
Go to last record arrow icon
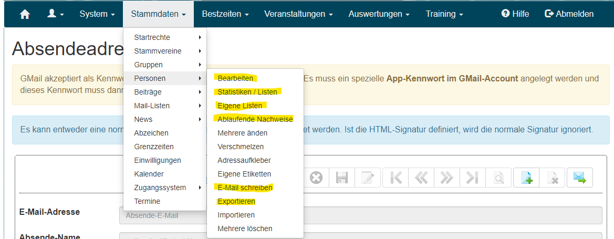pyautogui.click(x=473, y=178)
